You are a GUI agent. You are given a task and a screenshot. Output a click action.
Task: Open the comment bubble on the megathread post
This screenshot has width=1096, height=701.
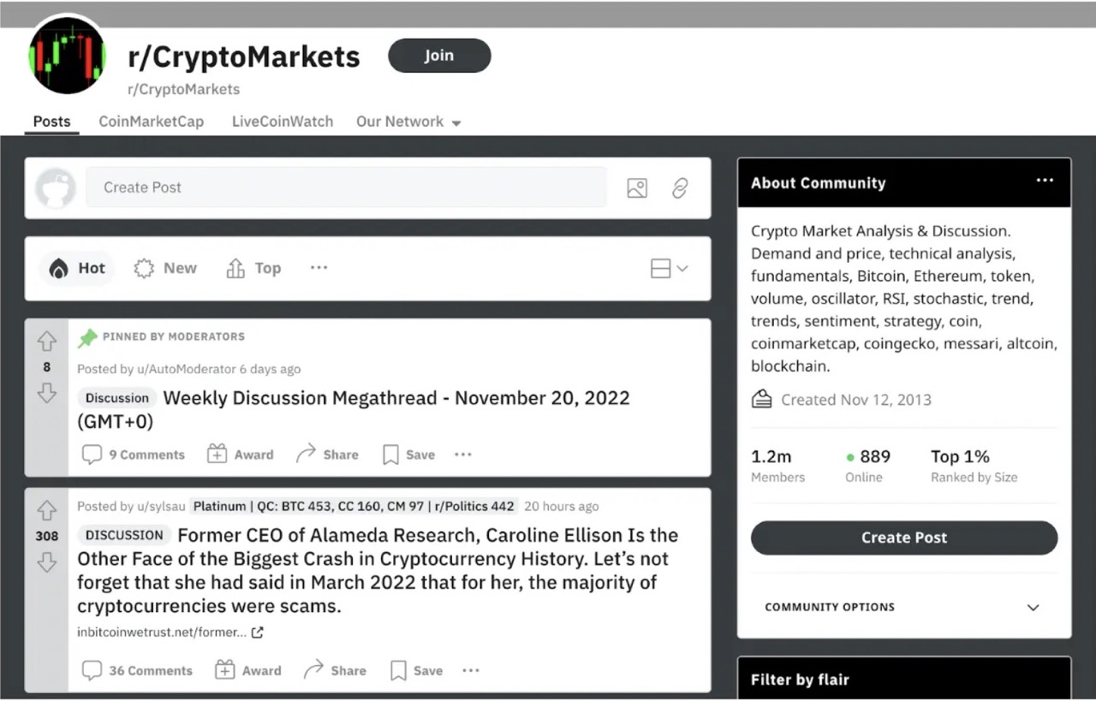tap(92, 454)
